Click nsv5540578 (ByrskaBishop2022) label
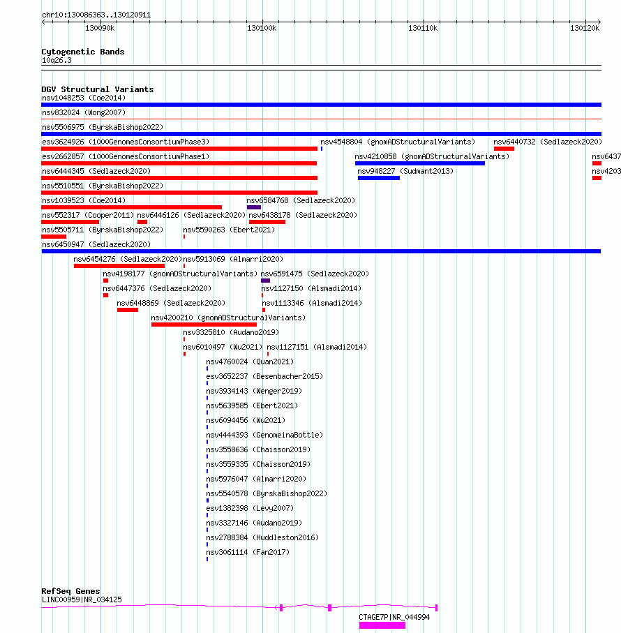The image size is (621, 633). pyautogui.click(x=267, y=493)
